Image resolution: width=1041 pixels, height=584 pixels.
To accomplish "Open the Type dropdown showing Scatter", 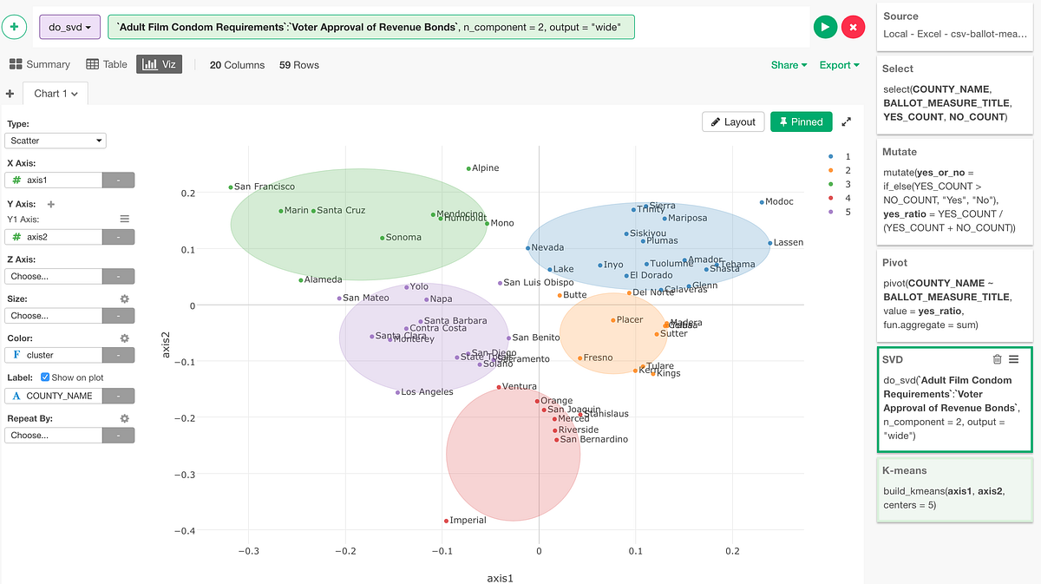I will click(x=55, y=141).
